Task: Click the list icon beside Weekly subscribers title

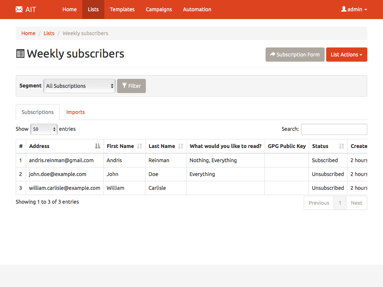Action: [x=20, y=54]
